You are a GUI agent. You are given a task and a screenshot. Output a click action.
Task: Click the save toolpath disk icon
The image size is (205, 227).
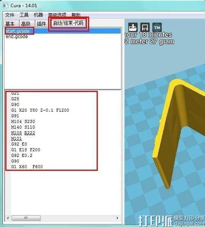pyautogui.click(x=145, y=27)
